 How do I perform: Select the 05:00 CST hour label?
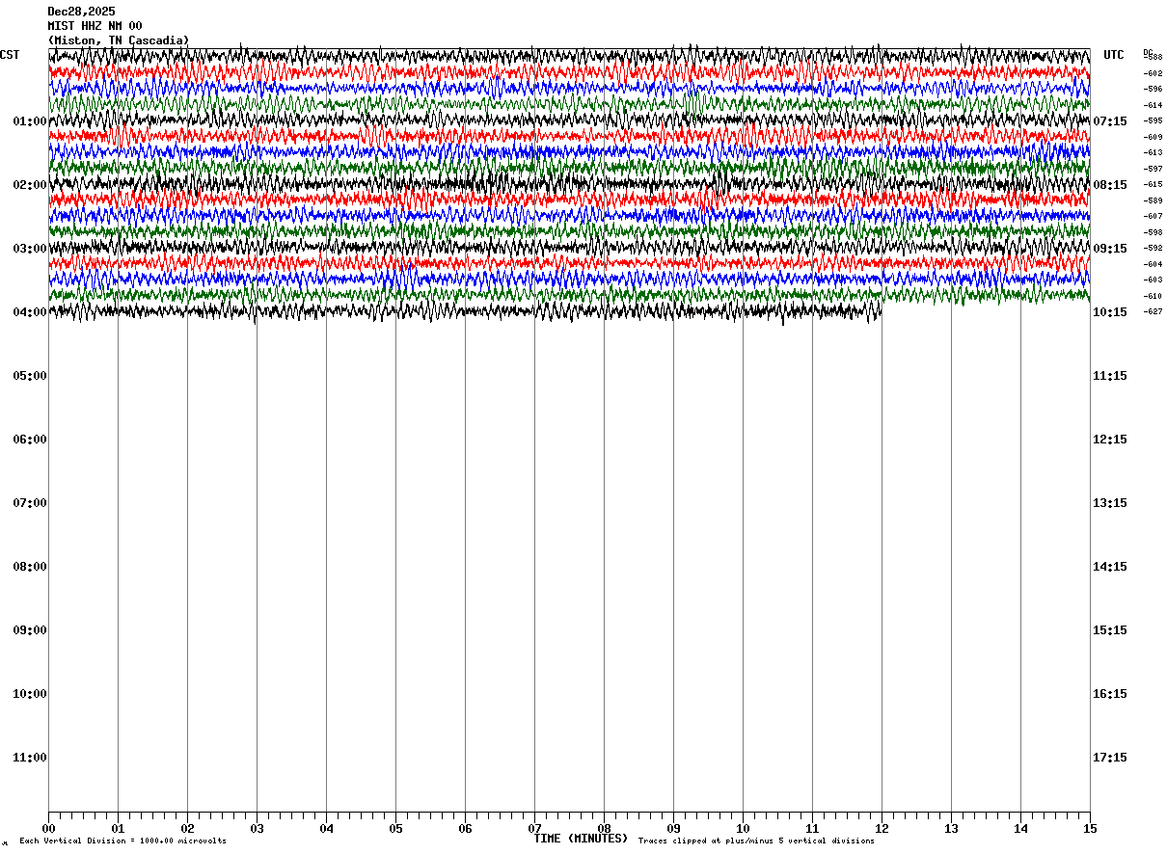29,376
